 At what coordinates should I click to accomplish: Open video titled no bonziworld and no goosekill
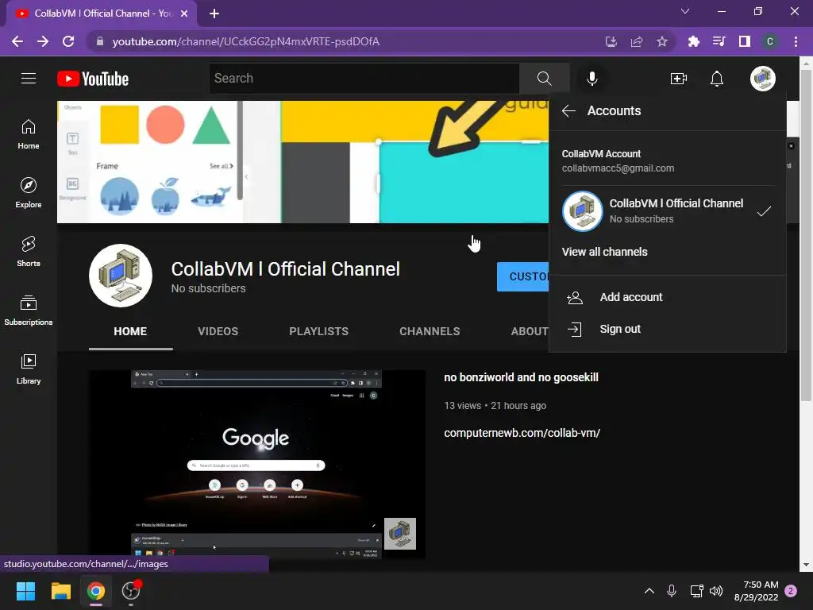[x=521, y=377]
